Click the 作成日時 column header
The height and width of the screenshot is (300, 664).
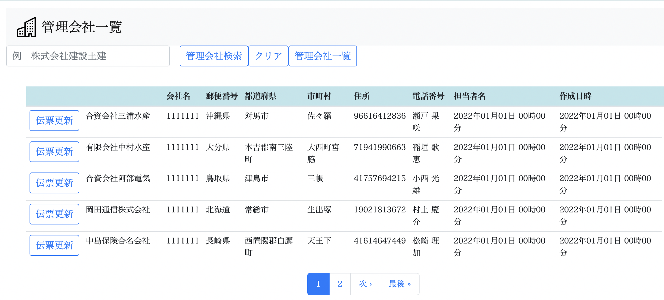(575, 96)
